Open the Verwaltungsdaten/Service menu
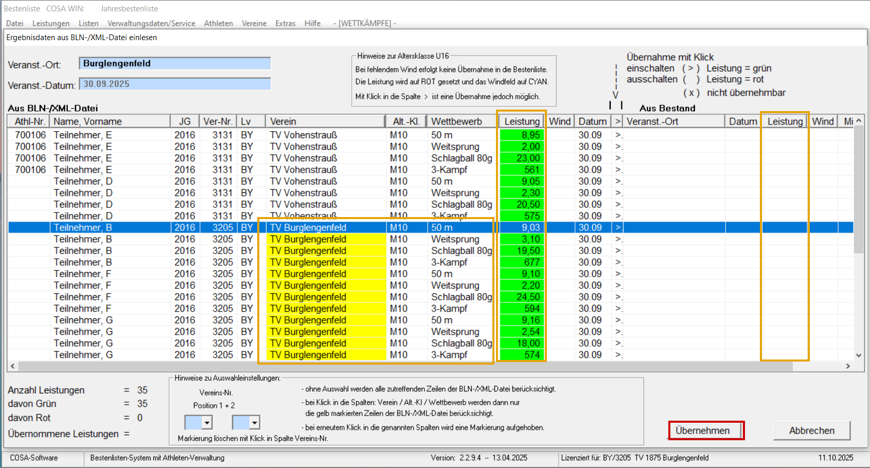Viewport: 870px width, 468px height. (151, 23)
